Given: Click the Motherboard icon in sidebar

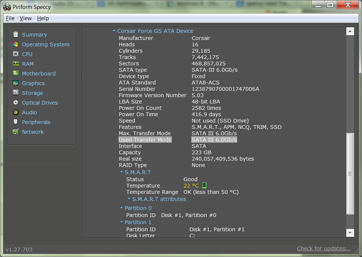Looking at the screenshot, I should click(x=15, y=73).
